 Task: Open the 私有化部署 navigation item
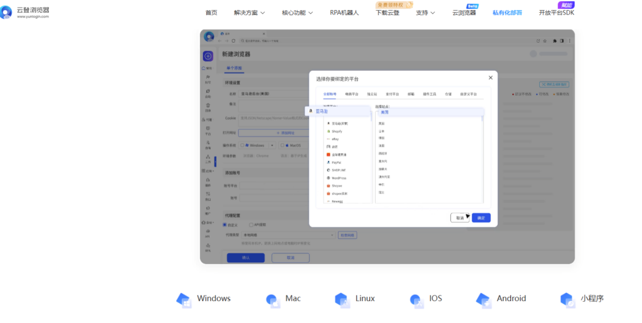point(507,13)
